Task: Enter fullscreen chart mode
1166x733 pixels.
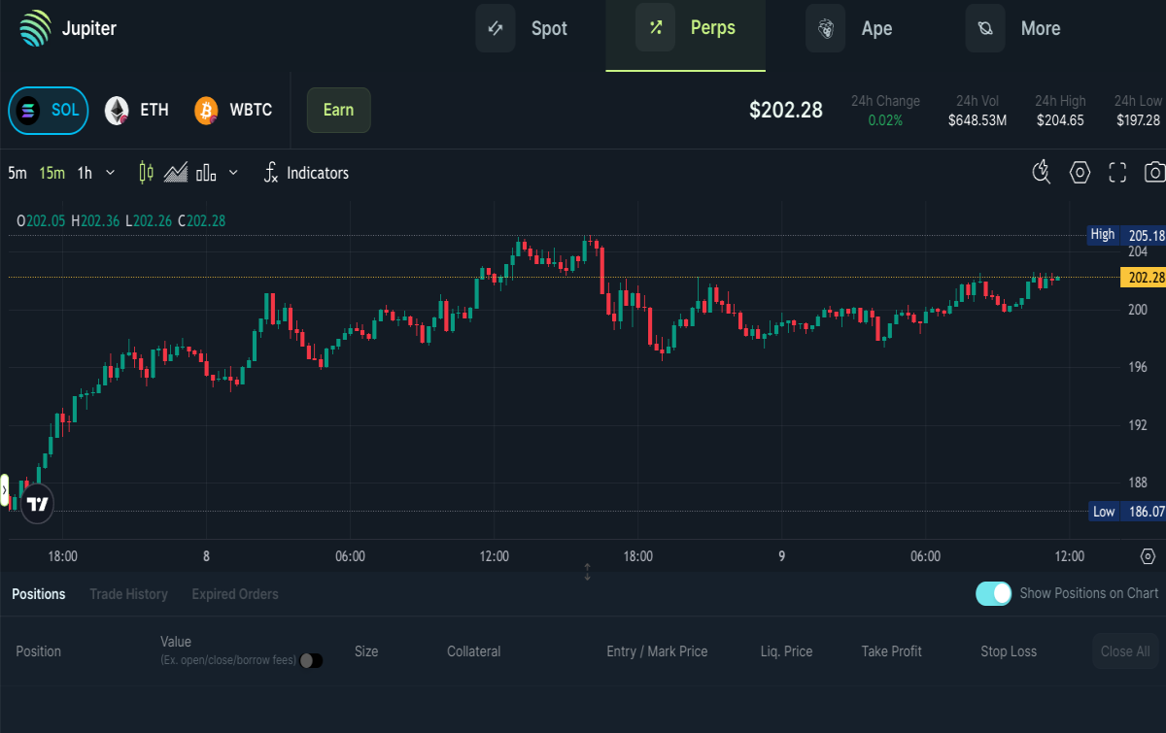Action: 1117,173
